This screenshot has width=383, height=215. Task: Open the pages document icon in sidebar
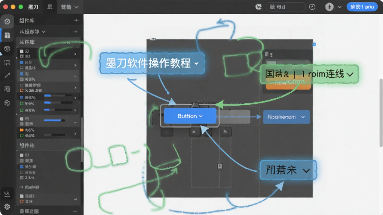click(x=7, y=89)
